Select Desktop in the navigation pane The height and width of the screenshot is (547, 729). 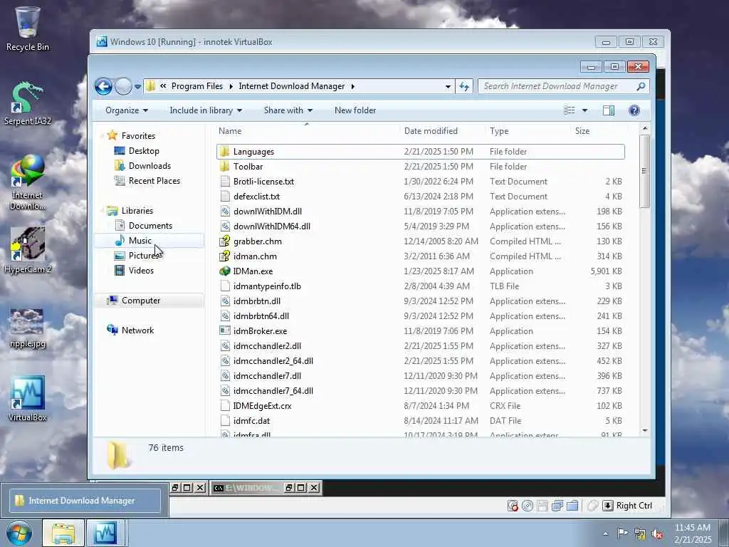click(144, 151)
